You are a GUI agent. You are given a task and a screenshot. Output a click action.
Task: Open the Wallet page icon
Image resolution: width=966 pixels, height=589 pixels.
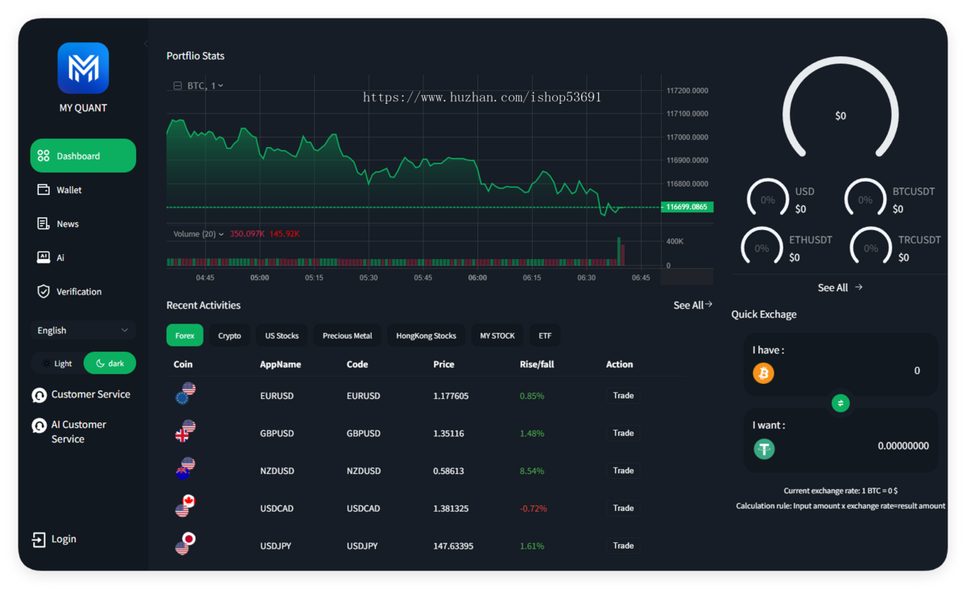pyautogui.click(x=43, y=190)
